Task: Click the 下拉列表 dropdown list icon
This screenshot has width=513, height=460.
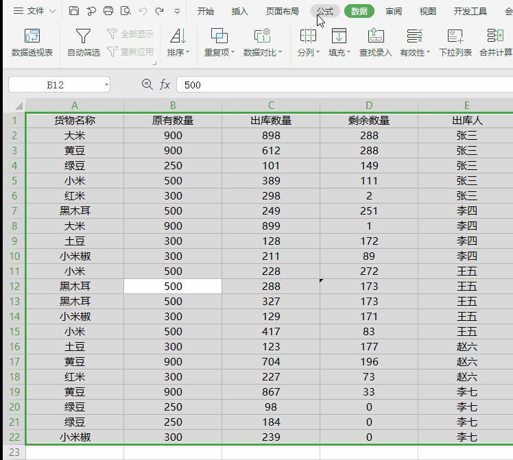Action: click(455, 36)
